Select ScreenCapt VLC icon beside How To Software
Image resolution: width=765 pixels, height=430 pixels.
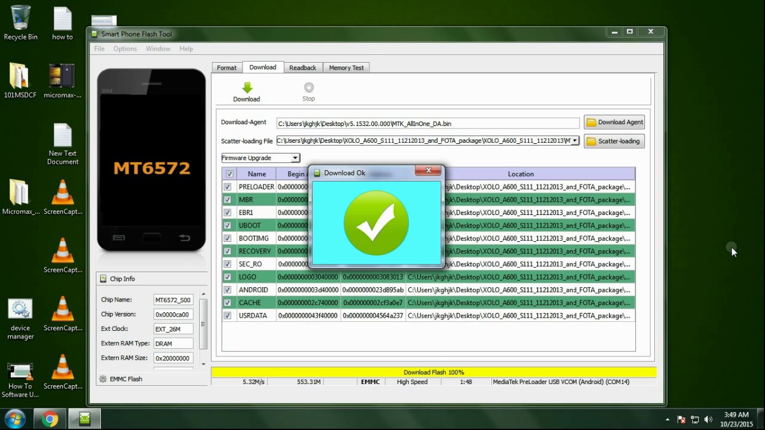63,371
